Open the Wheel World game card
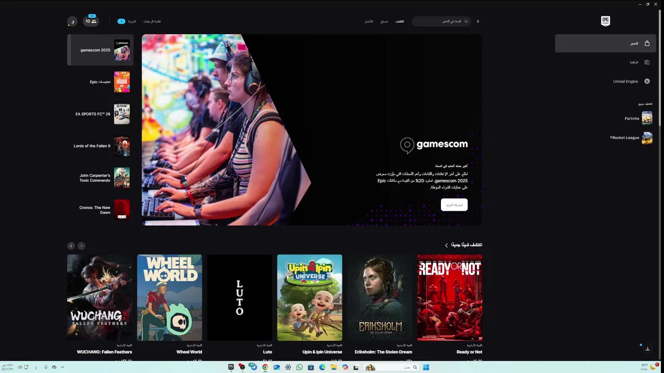The width and height of the screenshot is (664, 373). tap(170, 297)
